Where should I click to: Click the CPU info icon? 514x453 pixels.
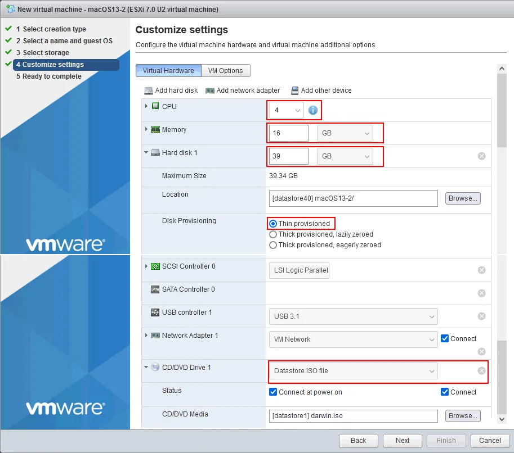click(x=312, y=110)
